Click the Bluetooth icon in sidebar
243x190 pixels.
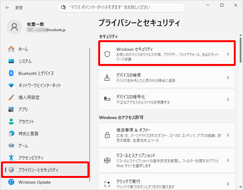coord(11,73)
